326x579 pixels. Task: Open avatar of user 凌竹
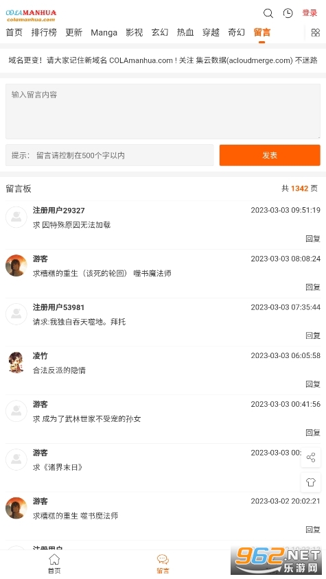16,362
